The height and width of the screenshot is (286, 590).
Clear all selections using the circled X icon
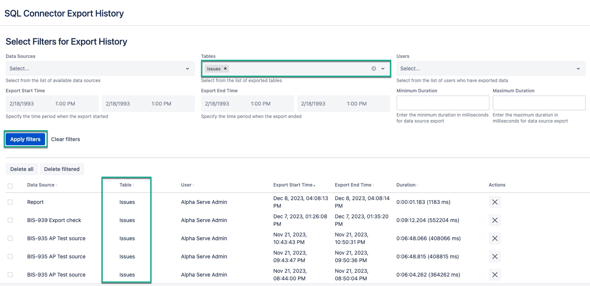click(x=373, y=68)
